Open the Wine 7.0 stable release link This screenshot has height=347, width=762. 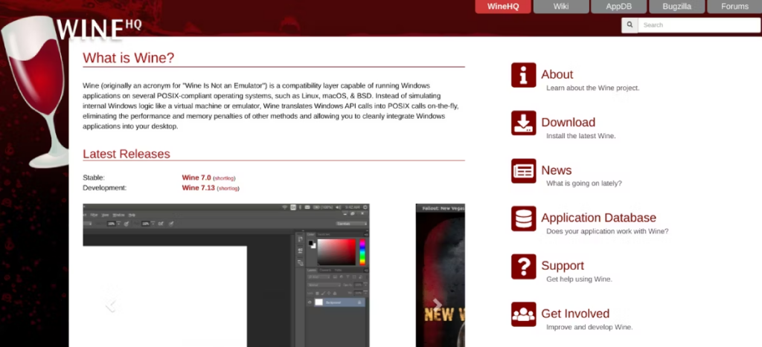(x=196, y=178)
